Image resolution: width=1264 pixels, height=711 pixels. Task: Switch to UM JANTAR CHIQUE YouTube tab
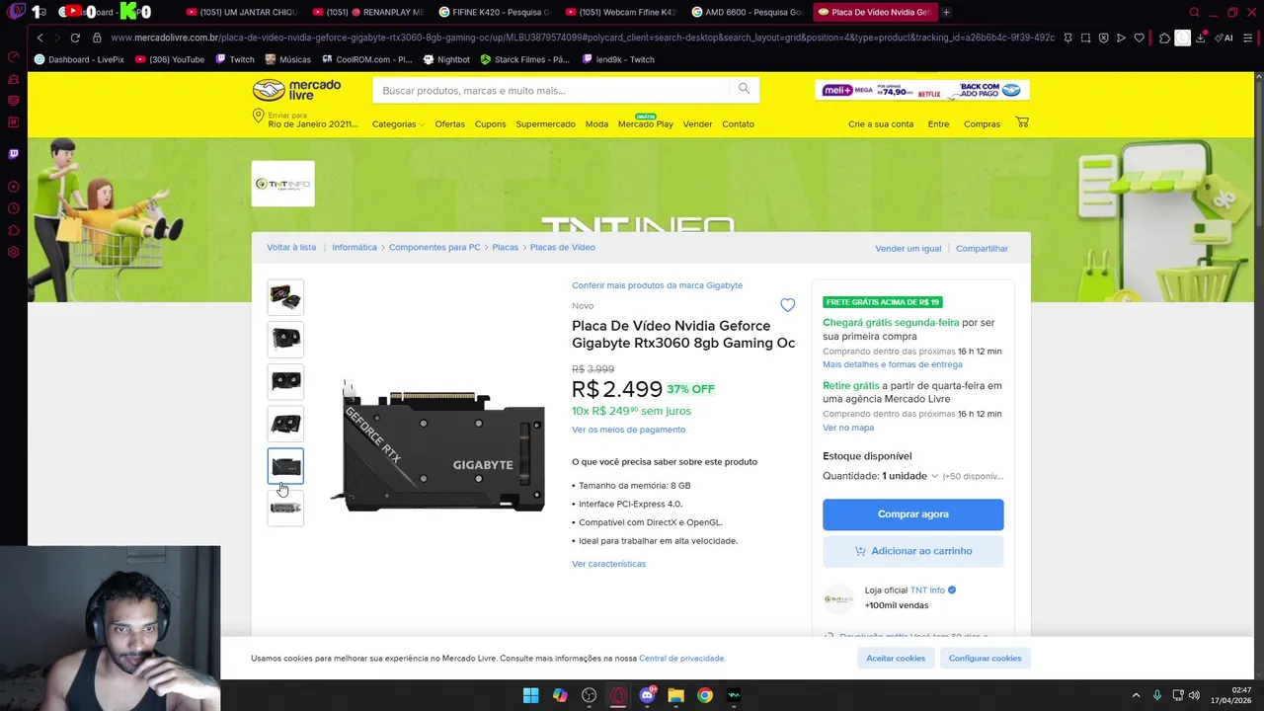point(241,12)
